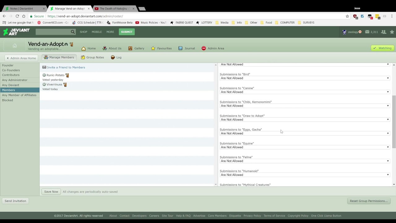Open the "Humanoid" submissions dropdown
Image resolution: width=396 pixels, height=223 pixels.
(304, 175)
